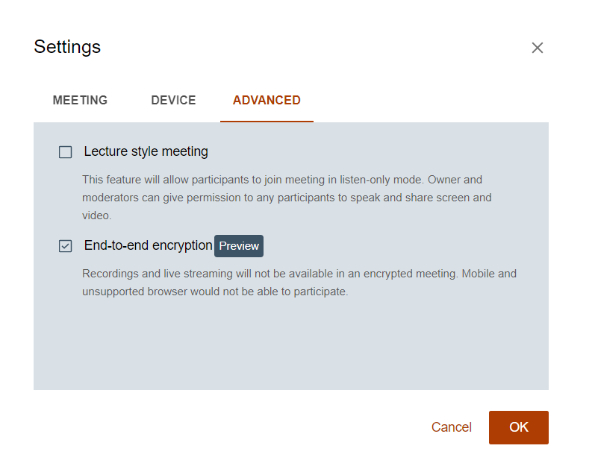Click the orange underline beneath the Advanced tab
This screenshot has height=469, width=595.
[x=267, y=121]
